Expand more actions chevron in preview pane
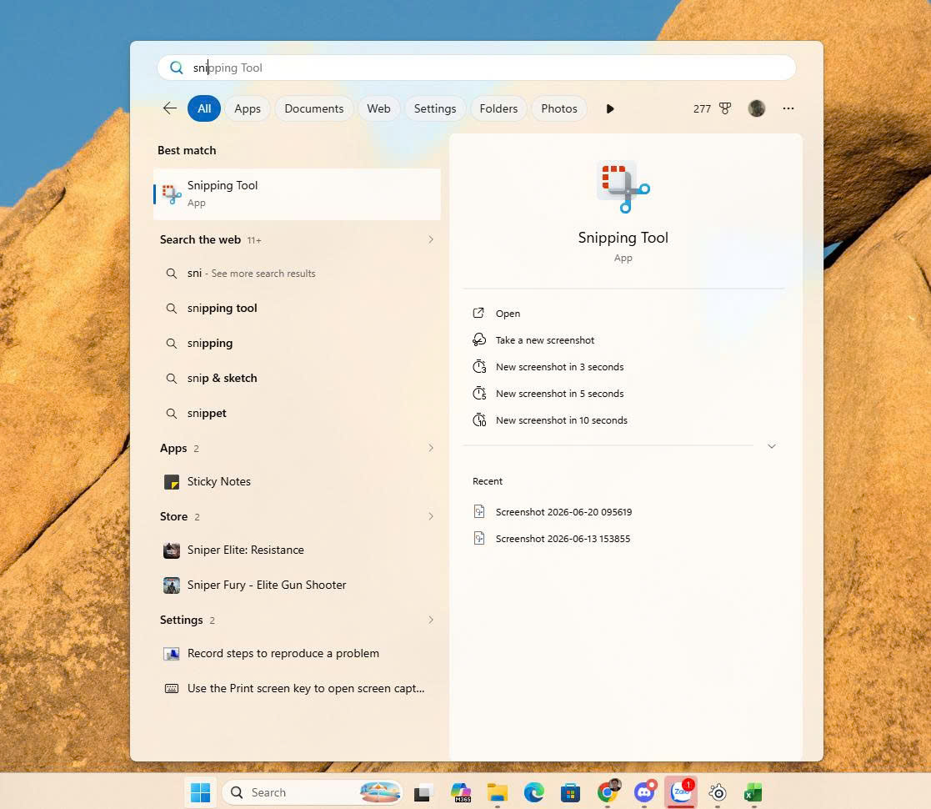The image size is (931, 809). 771,446
